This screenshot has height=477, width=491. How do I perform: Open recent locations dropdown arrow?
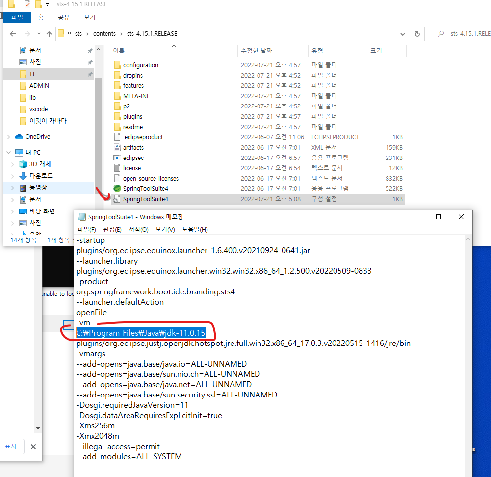click(39, 33)
